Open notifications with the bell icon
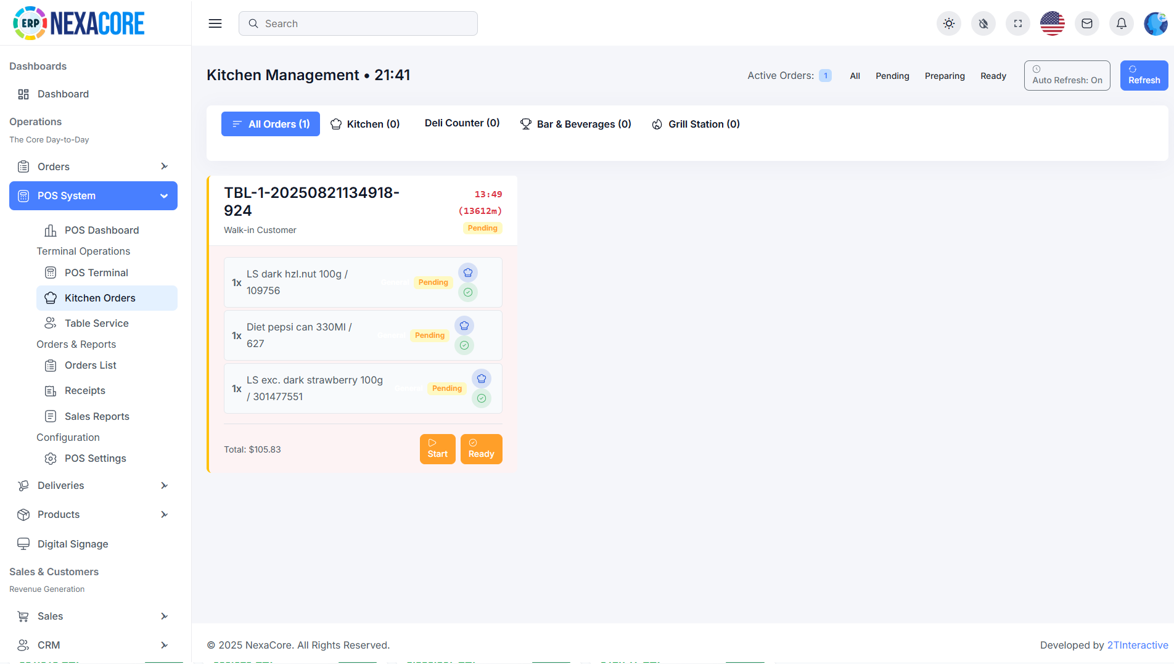 tap(1121, 23)
